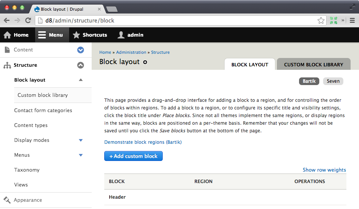Screen dimensions: 359x209
Task: Click the green browser extension icon
Action: (333, 21)
